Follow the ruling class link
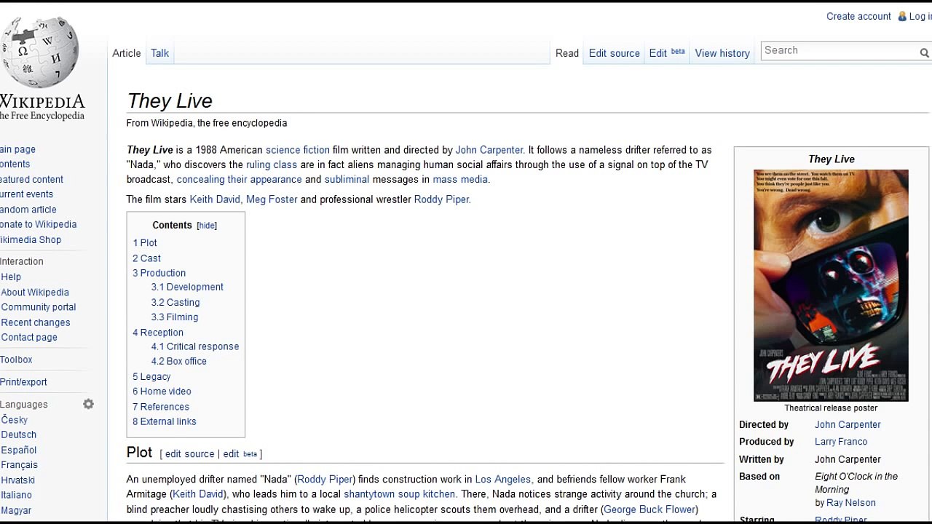Image resolution: width=932 pixels, height=524 pixels. 272,164
